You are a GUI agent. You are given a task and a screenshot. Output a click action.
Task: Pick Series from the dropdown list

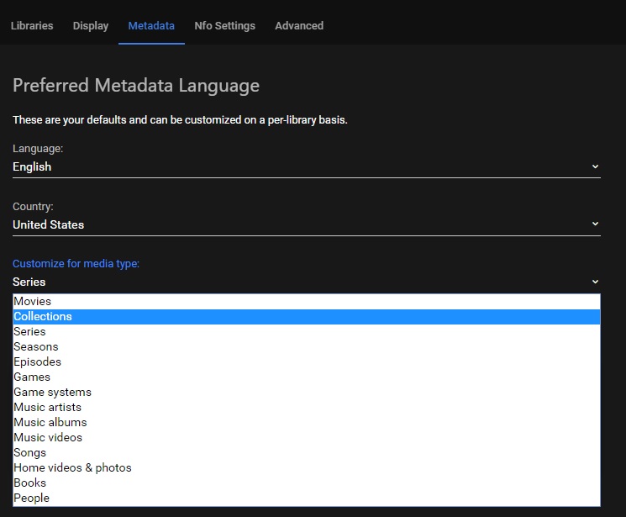(306, 331)
